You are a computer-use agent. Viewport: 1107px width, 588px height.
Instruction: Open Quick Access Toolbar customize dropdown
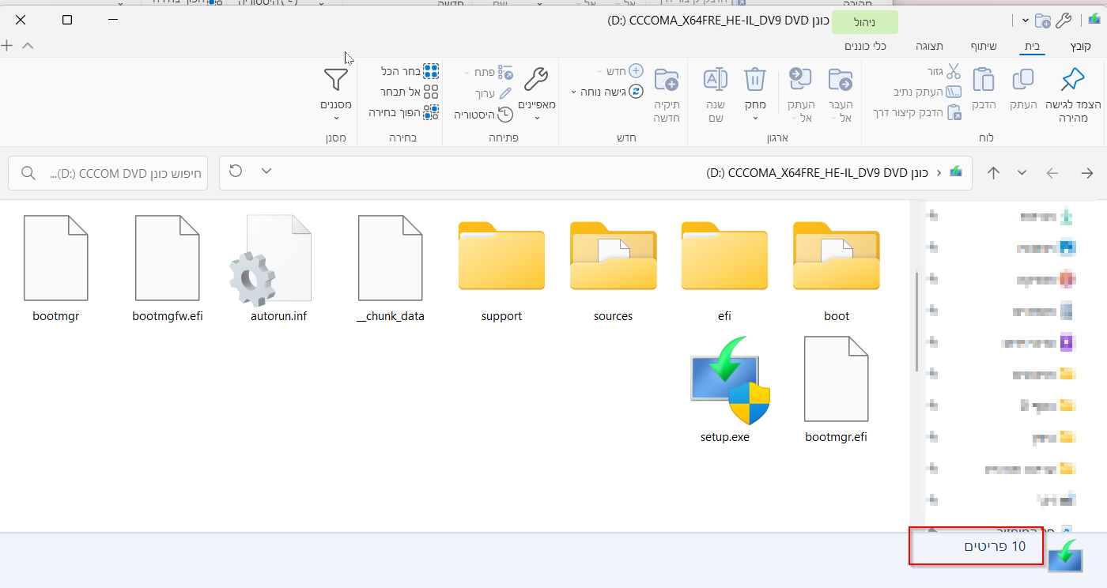(x=1026, y=20)
